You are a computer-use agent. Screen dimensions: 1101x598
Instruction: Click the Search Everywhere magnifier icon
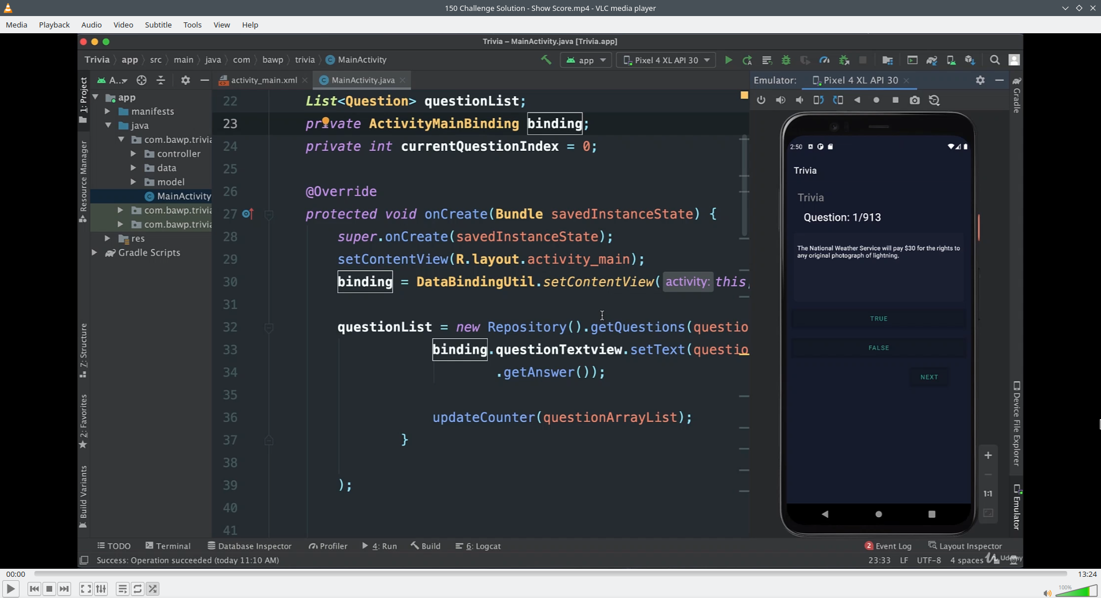(x=995, y=60)
